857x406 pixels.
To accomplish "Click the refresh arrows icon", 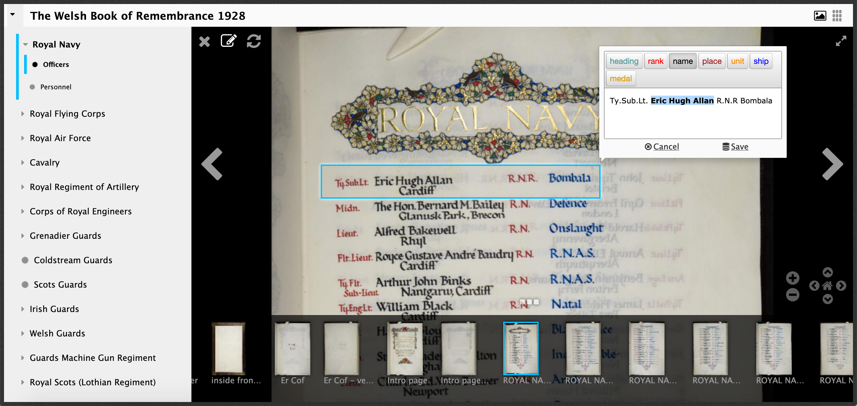I will coord(254,41).
